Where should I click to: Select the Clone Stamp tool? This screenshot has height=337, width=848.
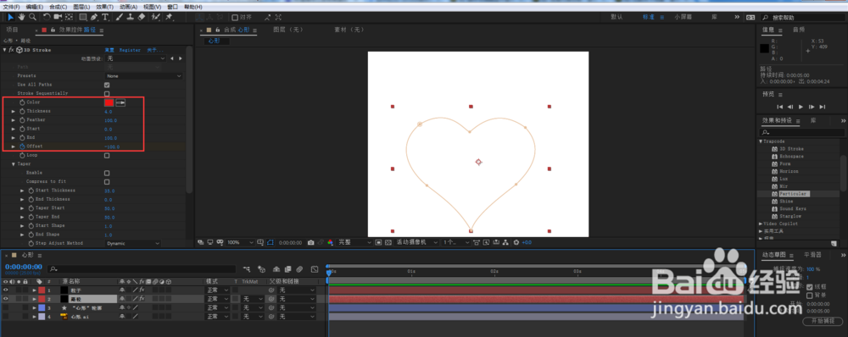pos(131,17)
